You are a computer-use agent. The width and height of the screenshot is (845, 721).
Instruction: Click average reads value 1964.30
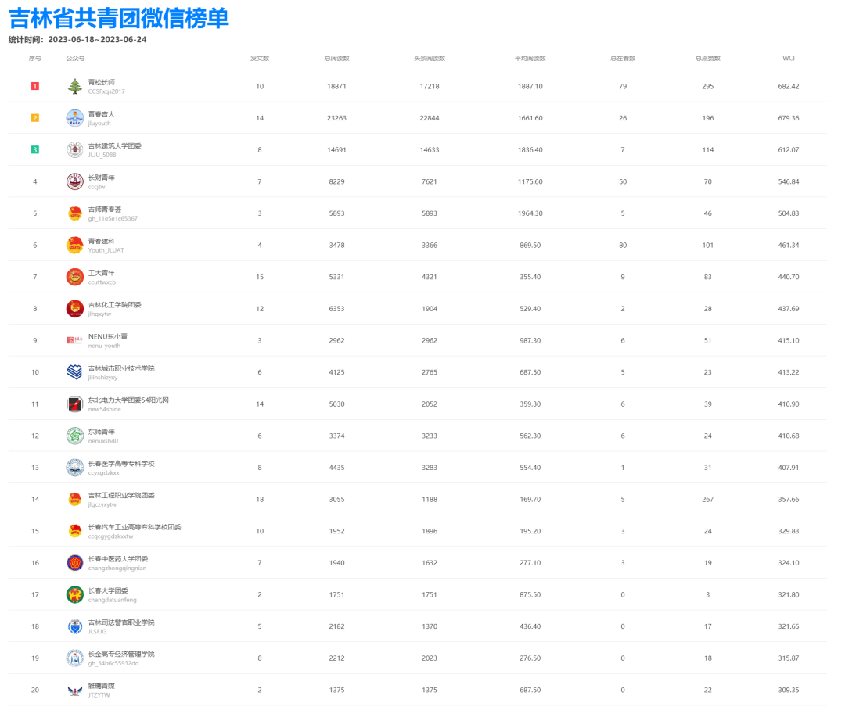pyautogui.click(x=530, y=213)
